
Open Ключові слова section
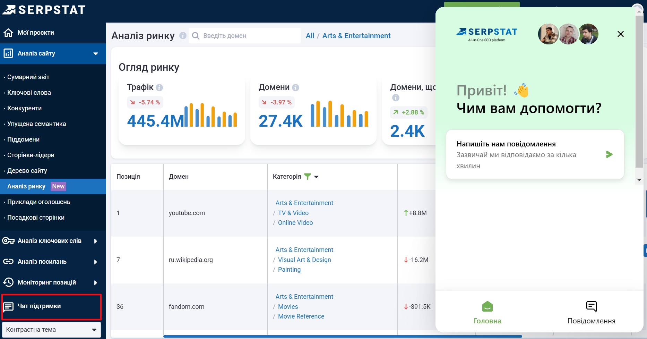click(x=29, y=93)
